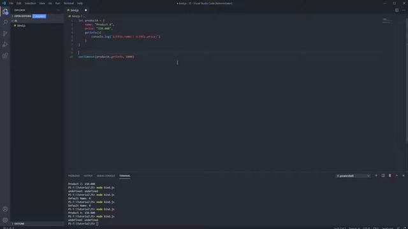Click the 'let productA' code line
Screen dimensions: 408x229
point(91,20)
